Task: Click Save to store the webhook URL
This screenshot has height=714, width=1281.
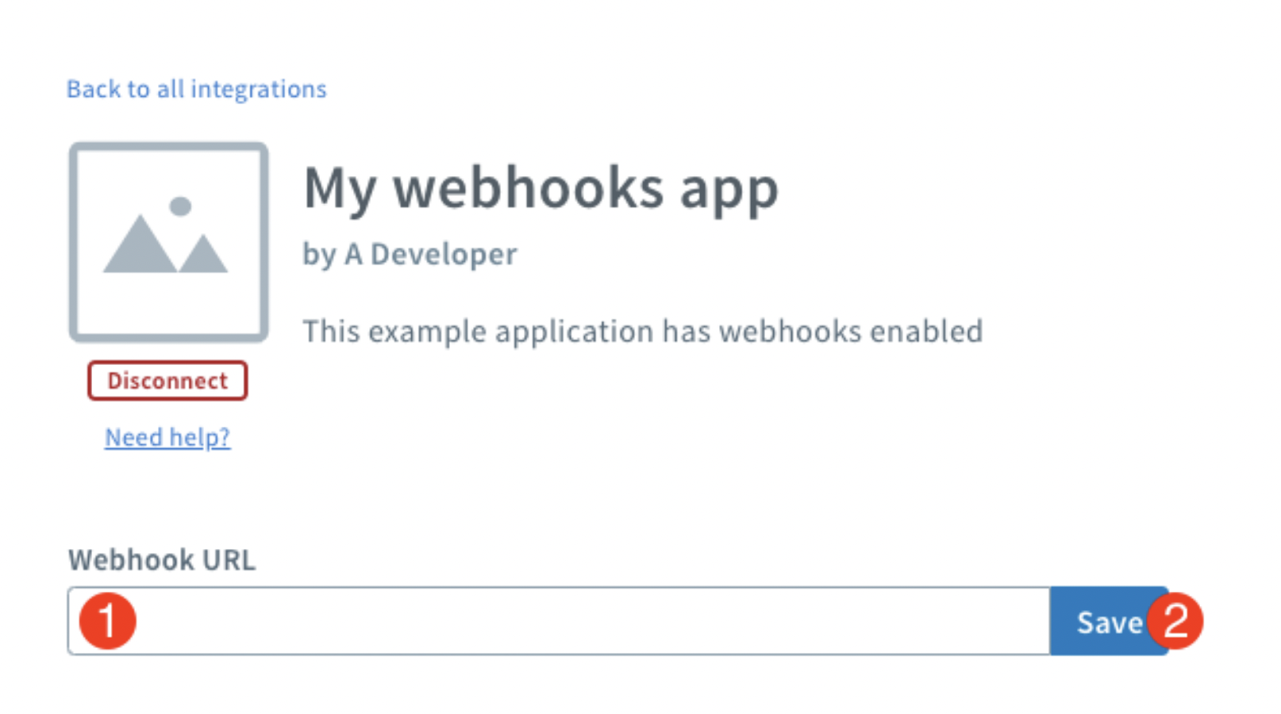Action: point(1108,621)
